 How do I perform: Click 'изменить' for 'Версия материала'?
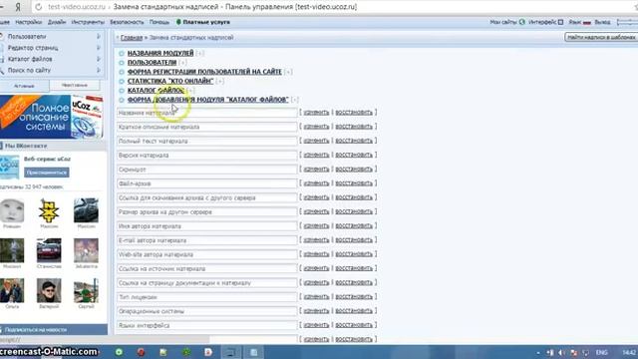pyautogui.click(x=316, y=156)
